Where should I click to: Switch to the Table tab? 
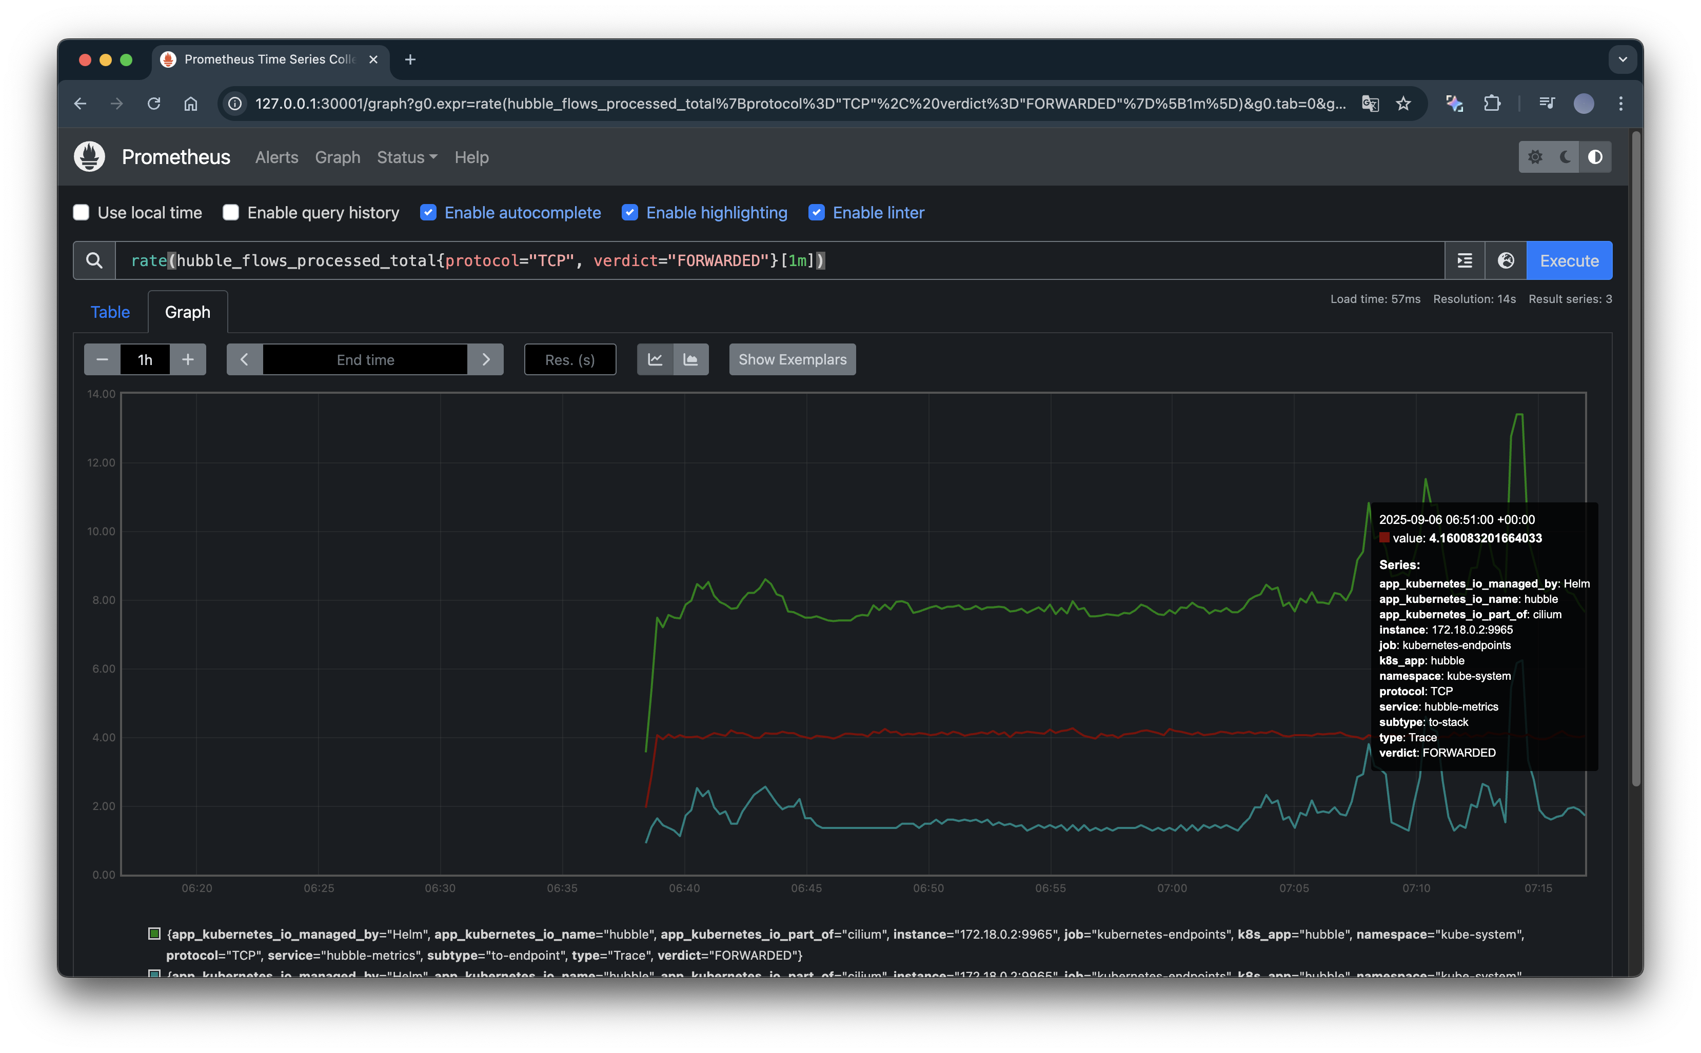pyautogui.click(x=110, y=312)
